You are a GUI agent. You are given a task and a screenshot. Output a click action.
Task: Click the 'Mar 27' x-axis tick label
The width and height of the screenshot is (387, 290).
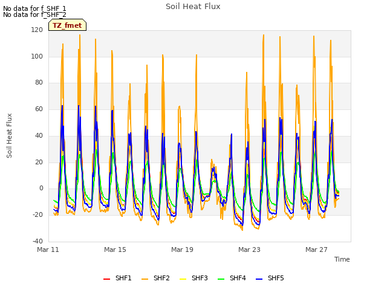(x=316, y=250)
